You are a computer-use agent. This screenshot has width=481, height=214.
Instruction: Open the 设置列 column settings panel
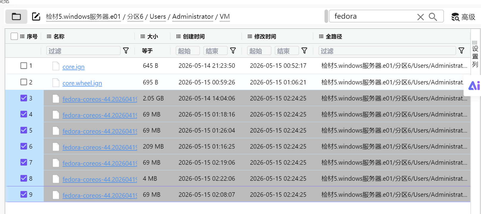(475, 54)
